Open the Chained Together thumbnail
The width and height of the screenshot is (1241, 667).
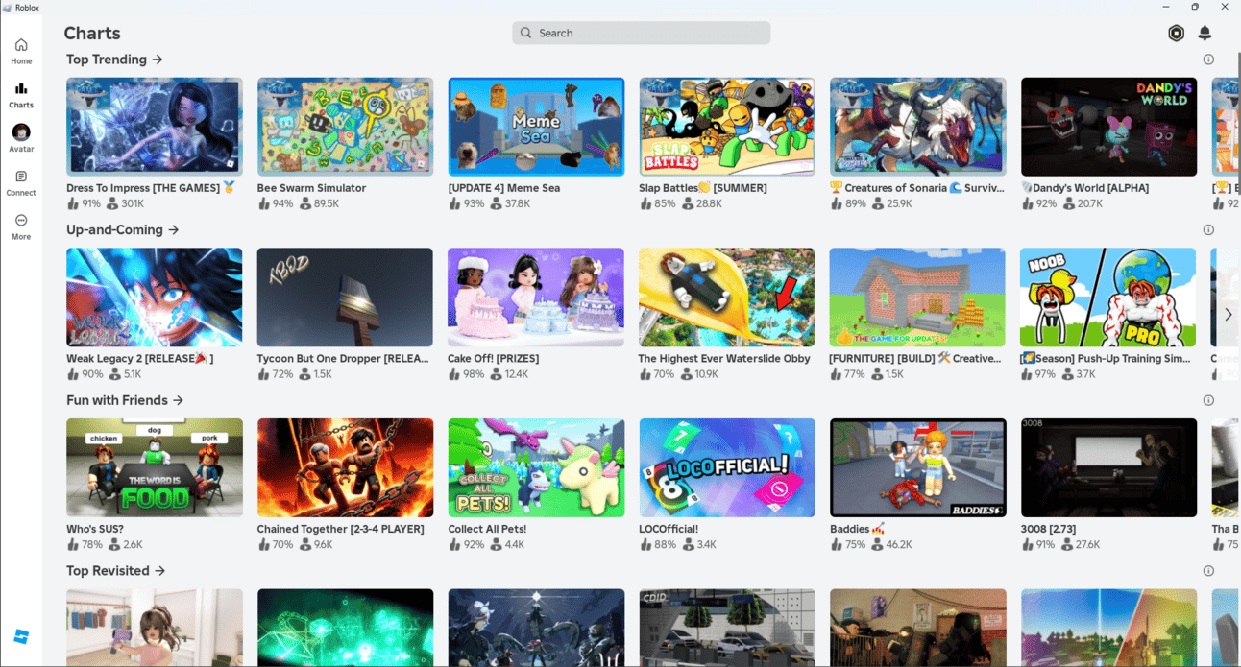pyautogui.click(x=345, y=467)
